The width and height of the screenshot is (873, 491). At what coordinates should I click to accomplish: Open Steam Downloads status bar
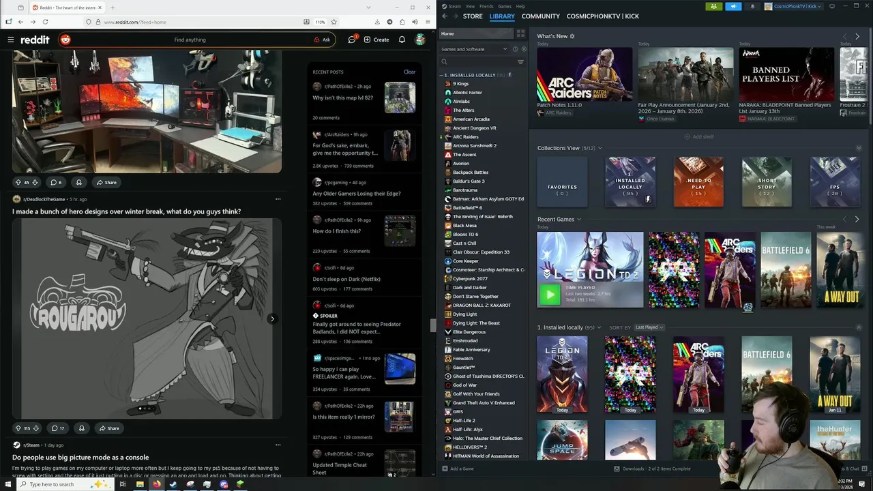pyautogui.click(x=652, y=468)
